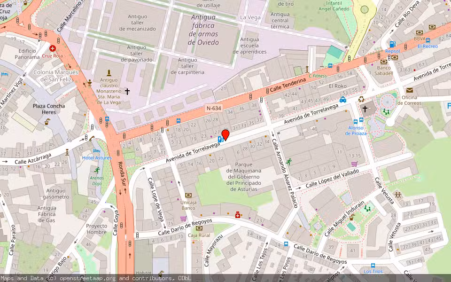
Task: Select the Antiguo taller de carpintería label
Action: [x=187, y=66]
